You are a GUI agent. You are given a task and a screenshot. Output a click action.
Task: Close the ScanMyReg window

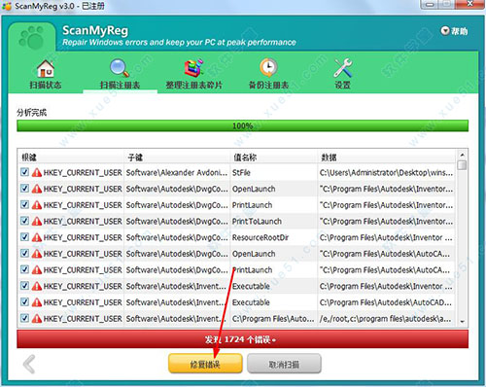[469, 4]
